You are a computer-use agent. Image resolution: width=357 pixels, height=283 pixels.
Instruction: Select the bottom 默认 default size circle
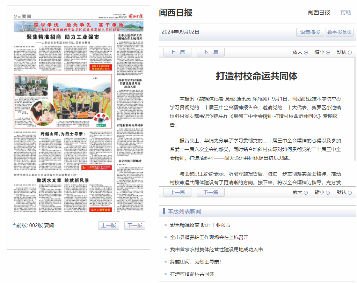coord(350,193)
